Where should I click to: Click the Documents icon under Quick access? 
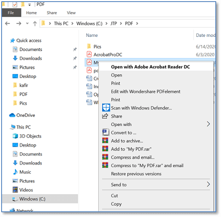15,49
